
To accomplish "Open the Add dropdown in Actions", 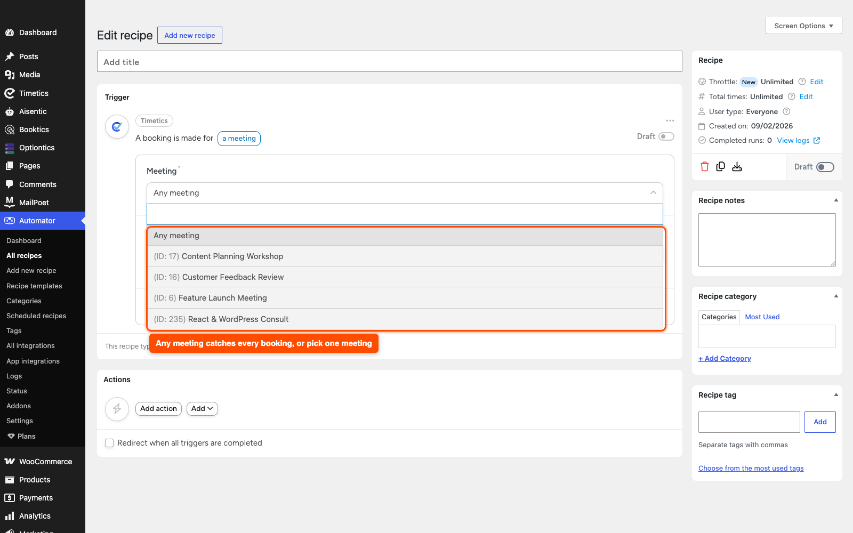I will 202,409.
